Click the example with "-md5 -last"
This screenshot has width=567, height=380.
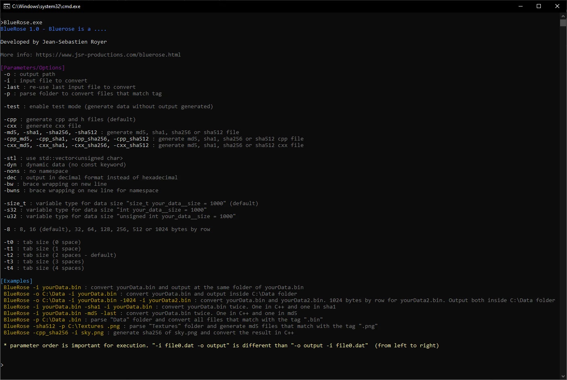pos(150,313)
